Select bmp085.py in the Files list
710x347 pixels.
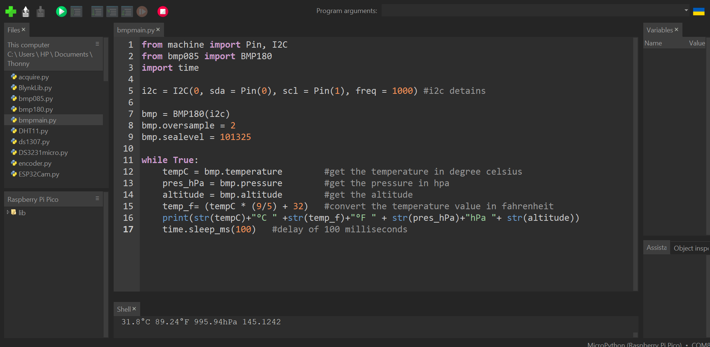35,98
